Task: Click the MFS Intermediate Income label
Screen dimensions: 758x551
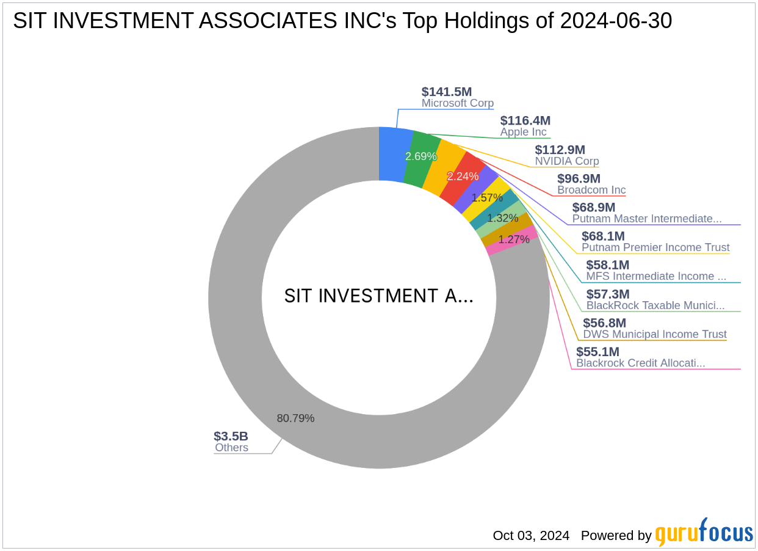Action: click(x=656, y=276)
